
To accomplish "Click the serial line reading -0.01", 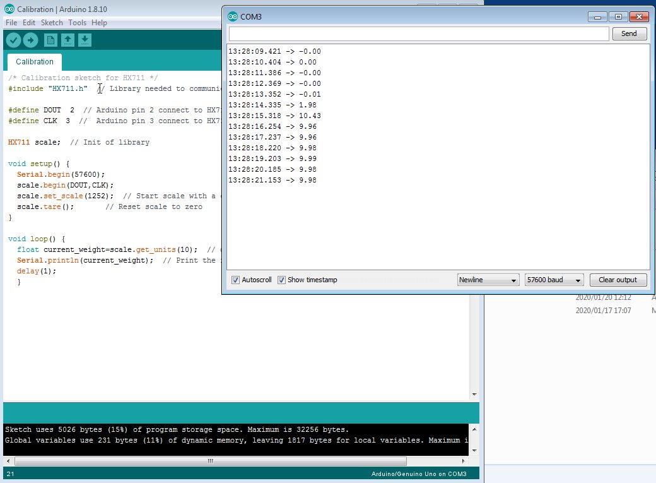I will (274, 94).
